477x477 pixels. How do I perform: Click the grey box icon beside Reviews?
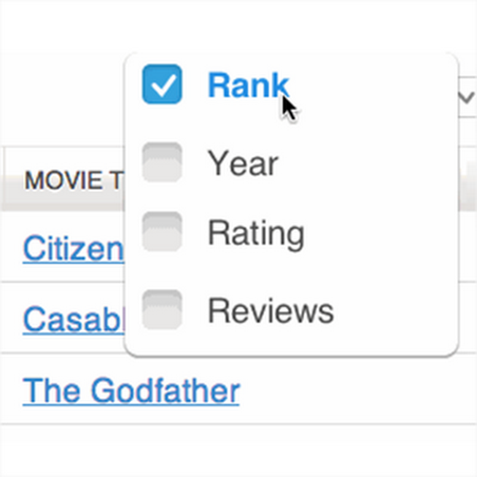coord(162,309)
